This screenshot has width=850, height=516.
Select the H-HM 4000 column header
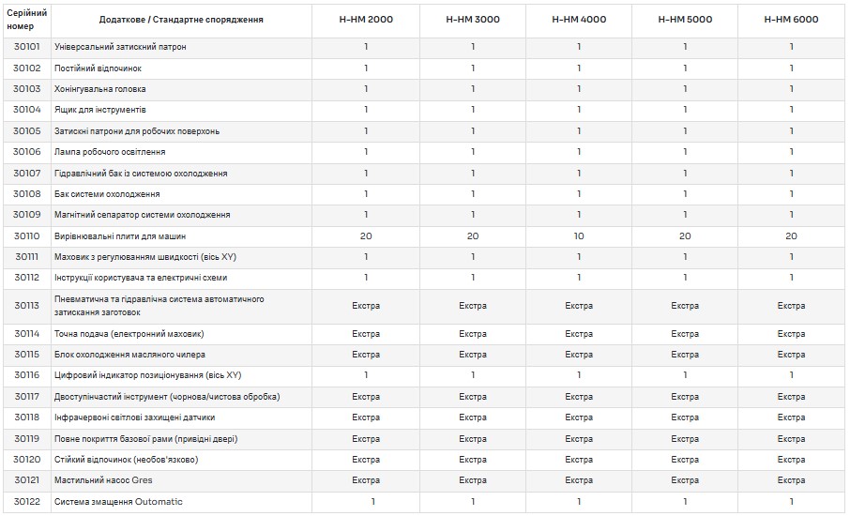pos(579,19)
